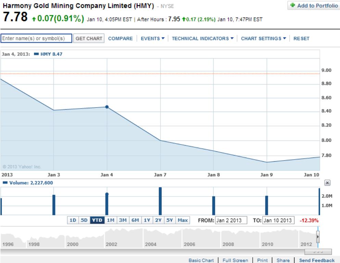Click the 1998 label in timeline overview
The width and height of the screenshot is (340, 263).
click(x=34, y=245)
